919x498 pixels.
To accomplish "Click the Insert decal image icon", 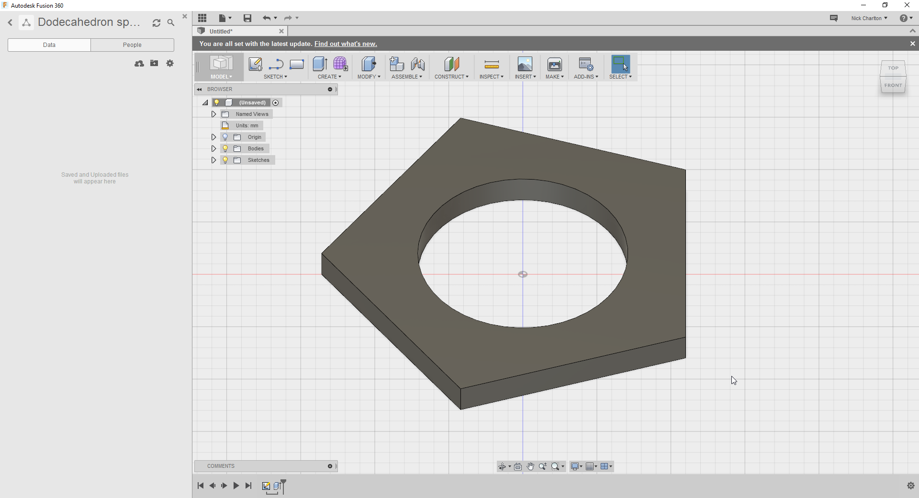I will [x=525, y=64].
